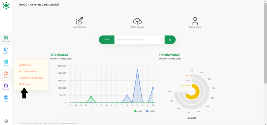
Task: Click the magnifier search button
Action: pyautogui.click(x=170, y=40)
